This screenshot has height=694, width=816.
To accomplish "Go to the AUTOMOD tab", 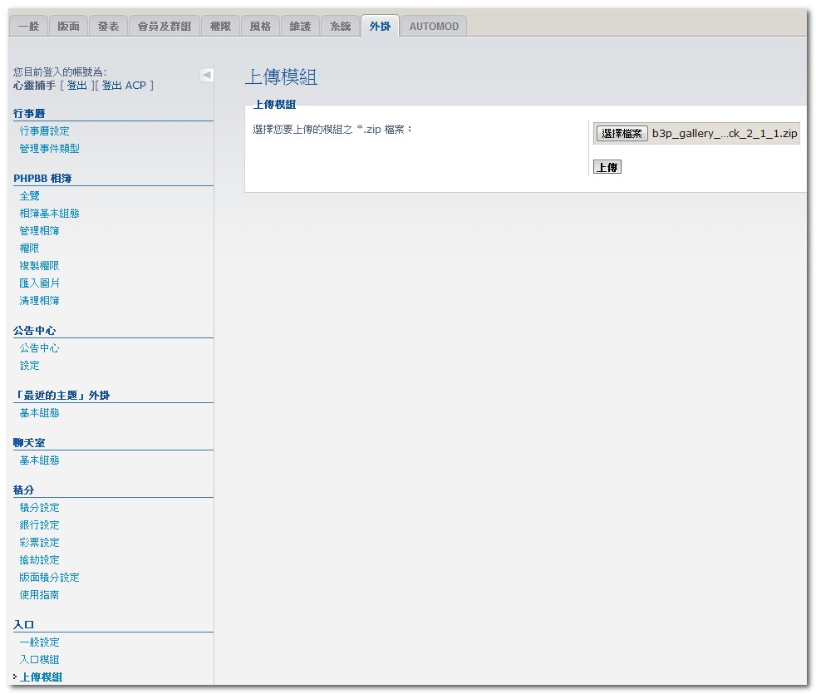I will click(434, 27).
